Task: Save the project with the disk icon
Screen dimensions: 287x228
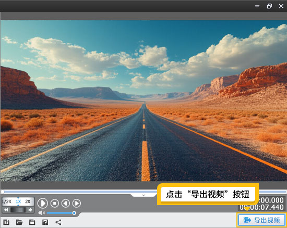Action: (x=32, y=222)
